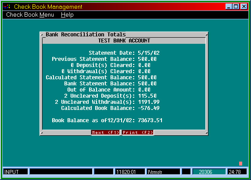Click the application icon in title bar
The image size is (251, 180).
[7, 7]
